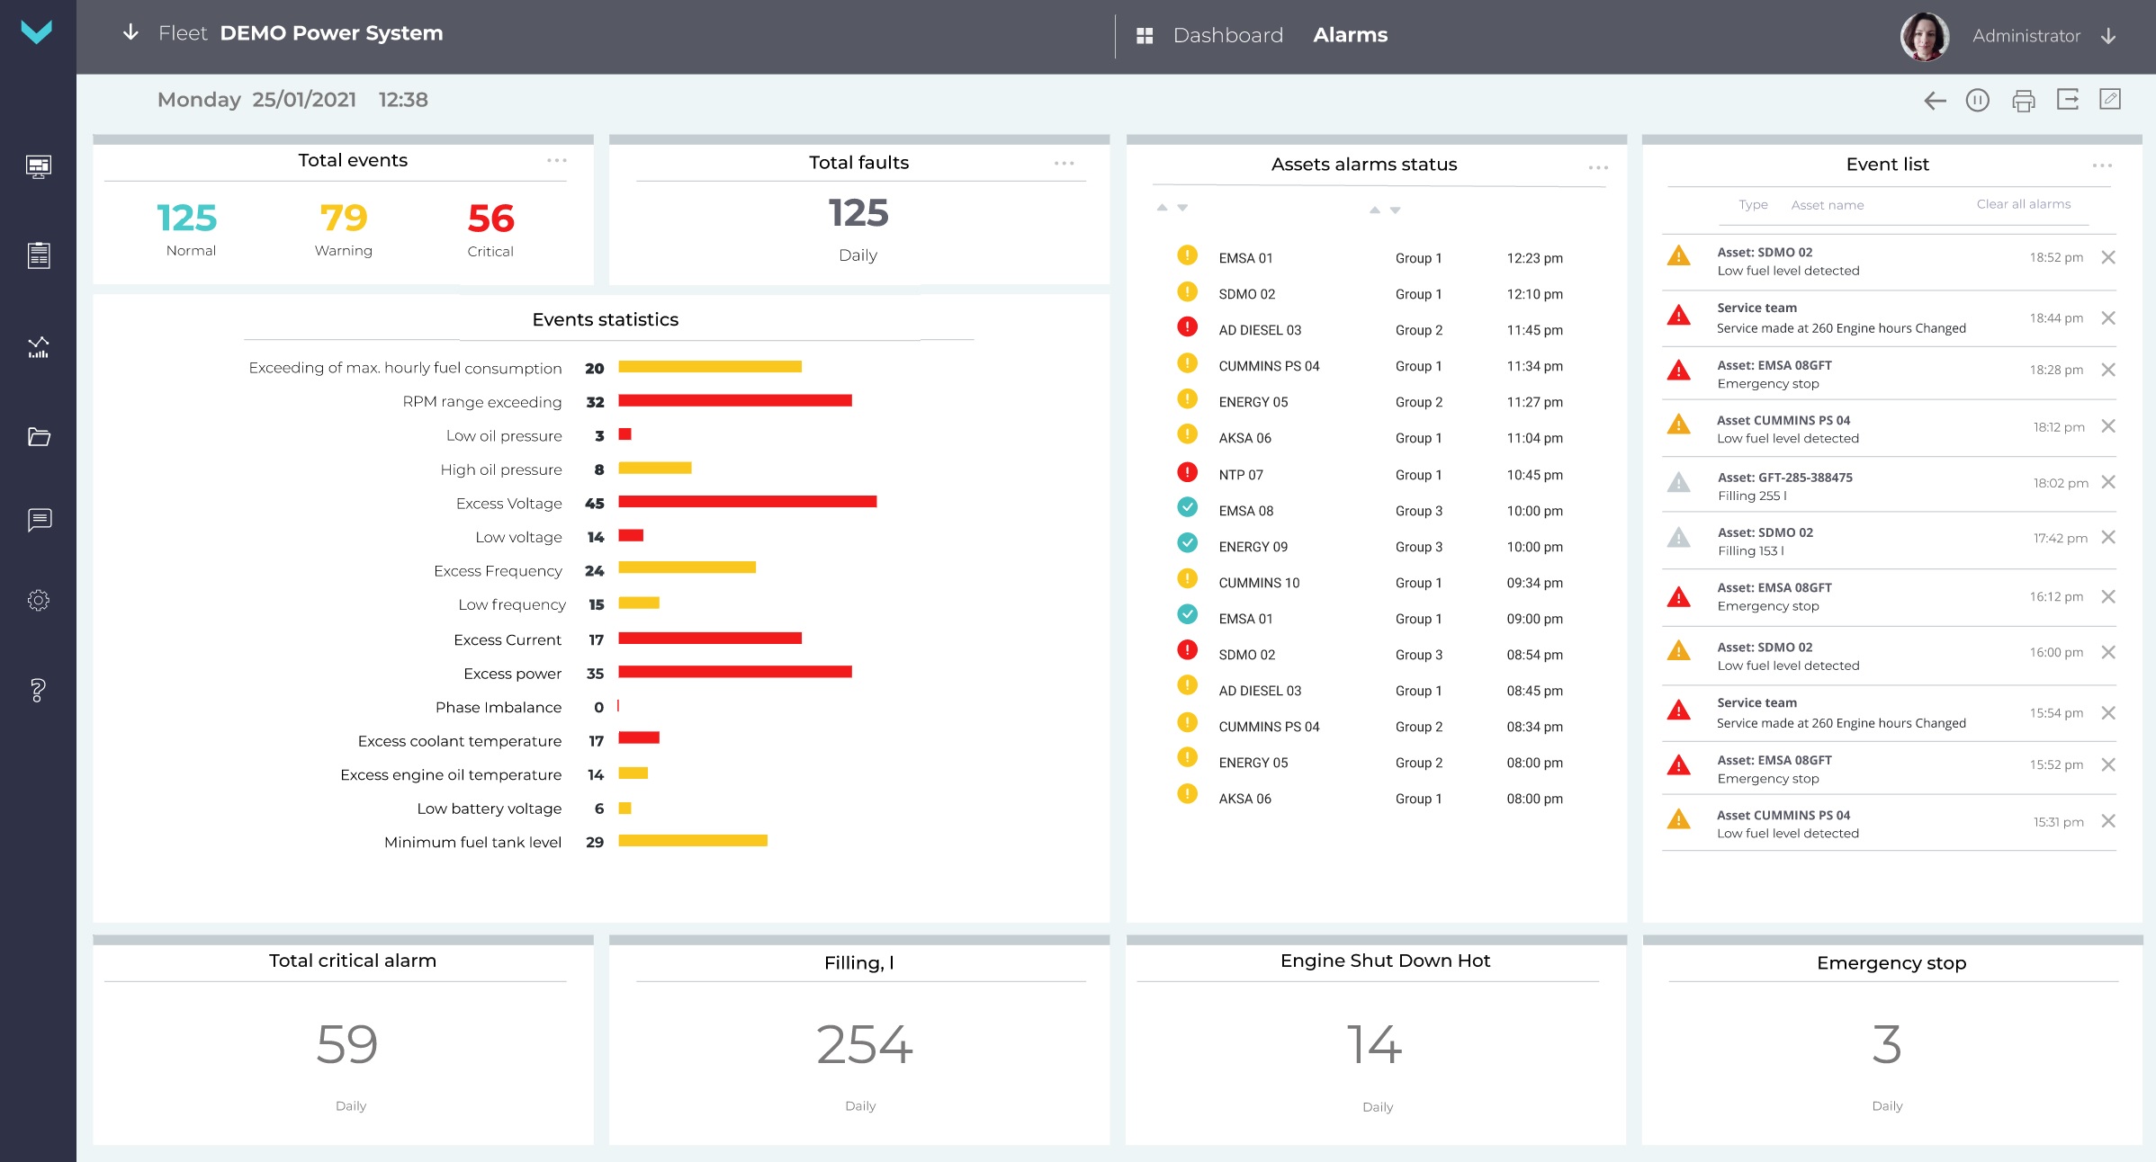Switch to the Alarms tab
This screenshot has height=1162, width=2156.
click(x=1350, y=35)
